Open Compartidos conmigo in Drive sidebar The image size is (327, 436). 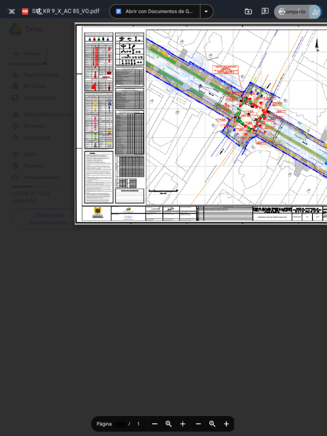click(48, 115)
